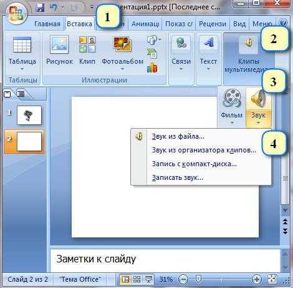The image size is (293, 288).
Task: Undo last action in quick access toolbar
Action: (54, 7)
